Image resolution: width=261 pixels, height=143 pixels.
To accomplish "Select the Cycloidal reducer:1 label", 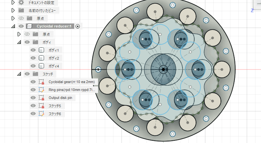I will (x=54, y=26).
